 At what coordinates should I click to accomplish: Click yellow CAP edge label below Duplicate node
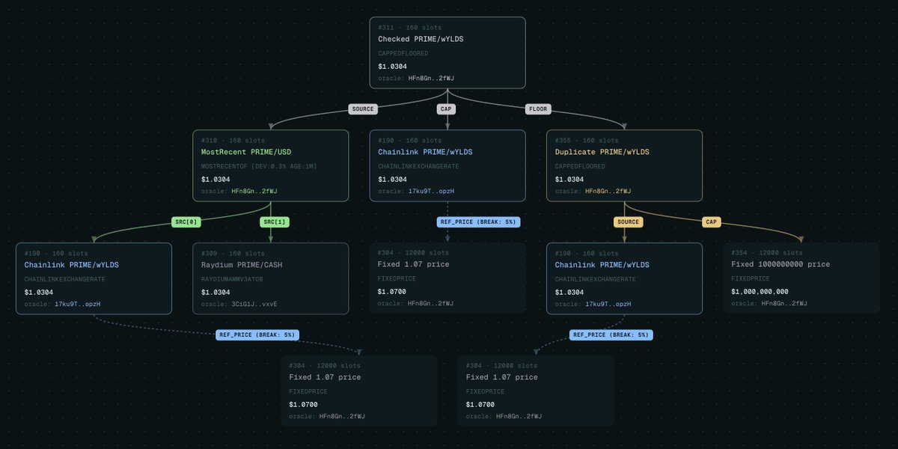[712, 222]
